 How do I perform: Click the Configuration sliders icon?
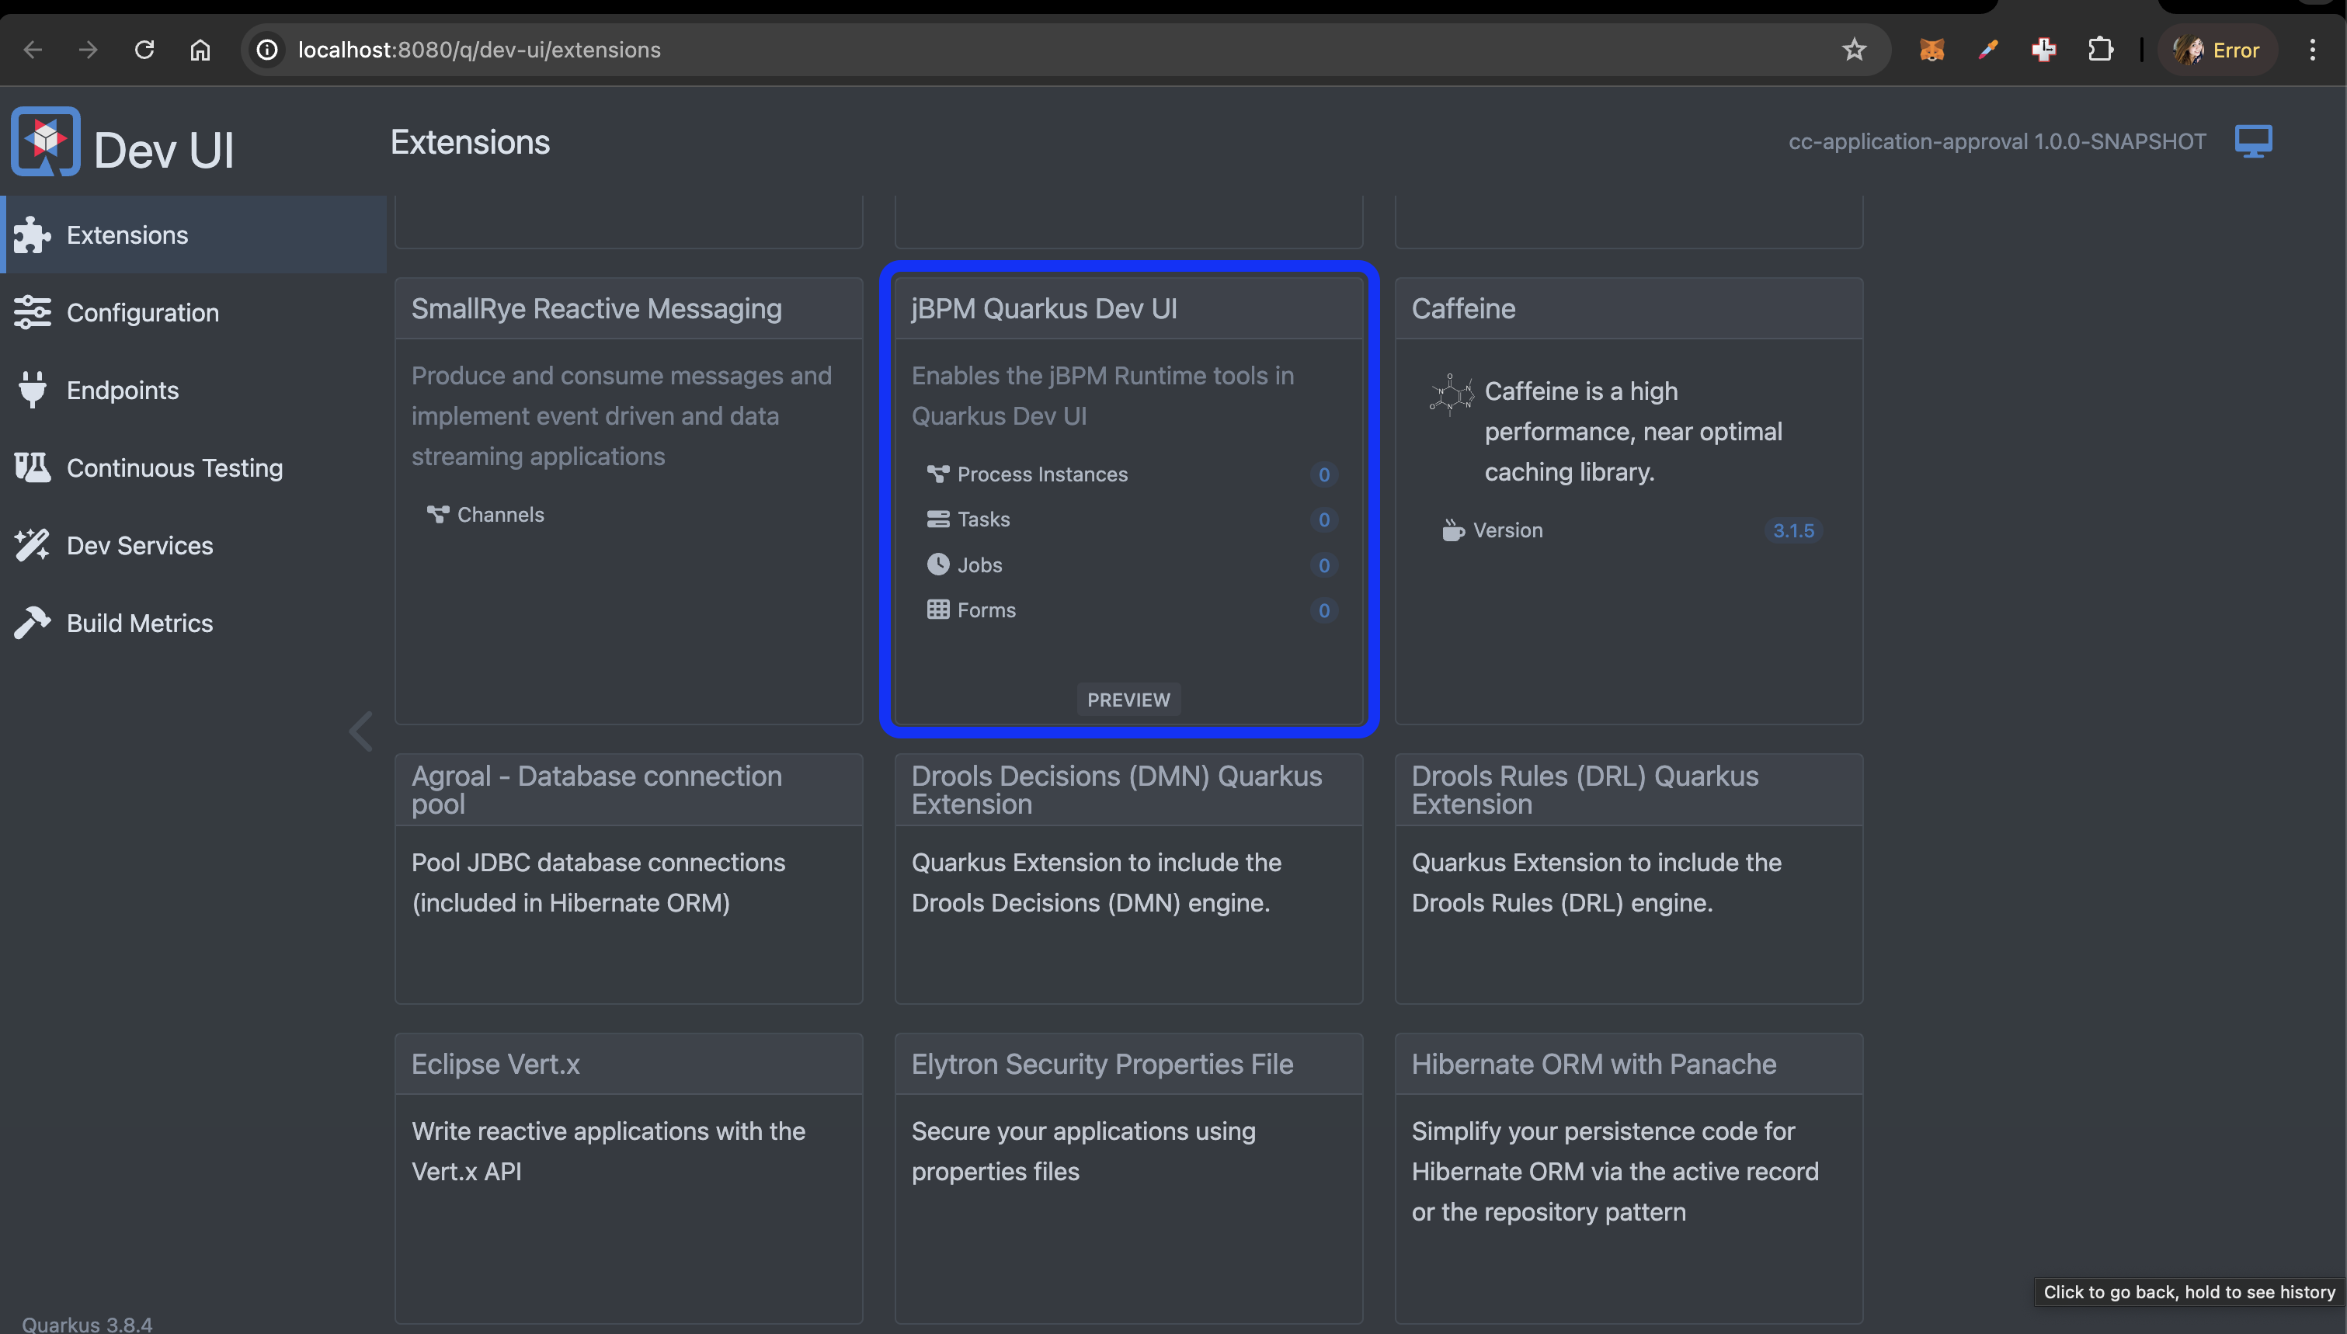[32, 312]
